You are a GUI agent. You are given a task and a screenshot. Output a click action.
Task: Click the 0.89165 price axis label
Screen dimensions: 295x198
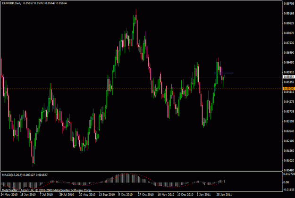click(x=289, y=14)
